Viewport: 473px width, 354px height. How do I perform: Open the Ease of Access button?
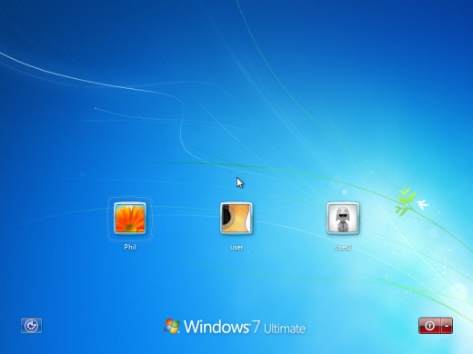32,326
